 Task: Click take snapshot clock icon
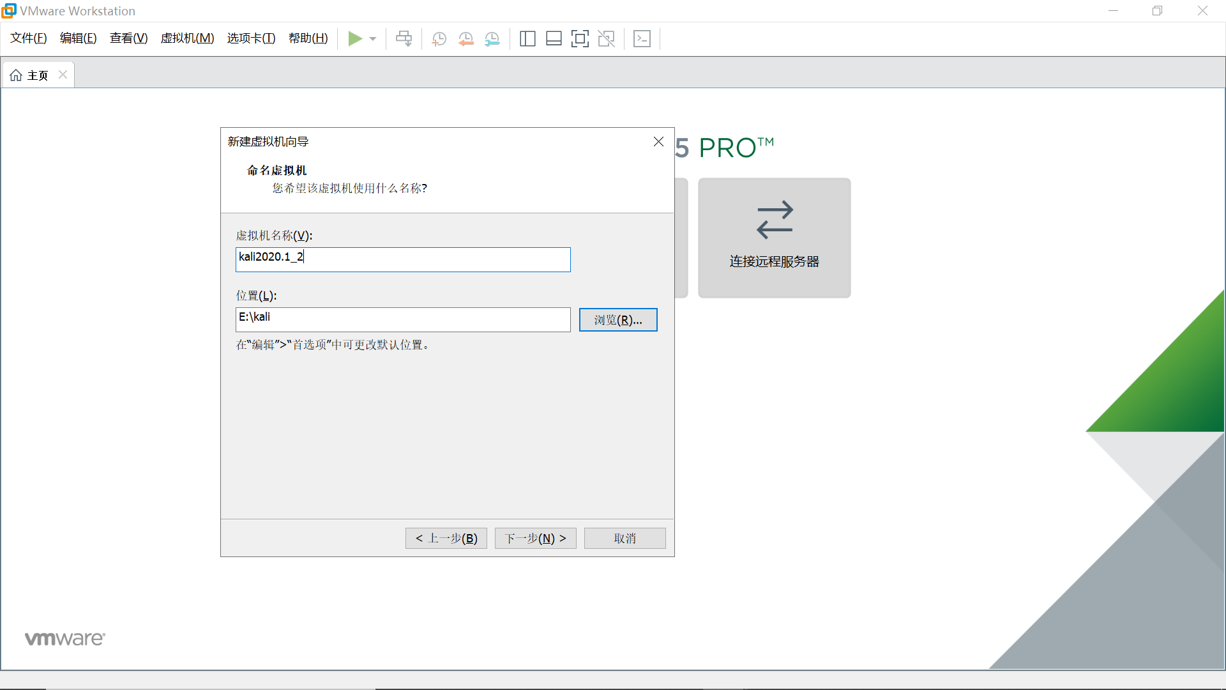coord(439,39)
